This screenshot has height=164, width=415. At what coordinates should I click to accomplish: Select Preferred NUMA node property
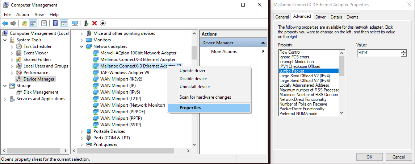coord(309,114)
